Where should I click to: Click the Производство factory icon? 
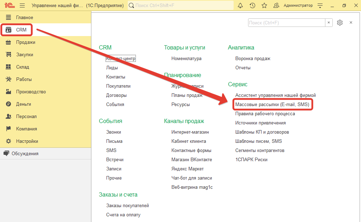click(8, 92)
